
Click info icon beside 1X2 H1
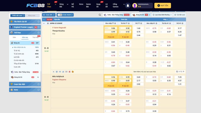[x=182, y=23]
